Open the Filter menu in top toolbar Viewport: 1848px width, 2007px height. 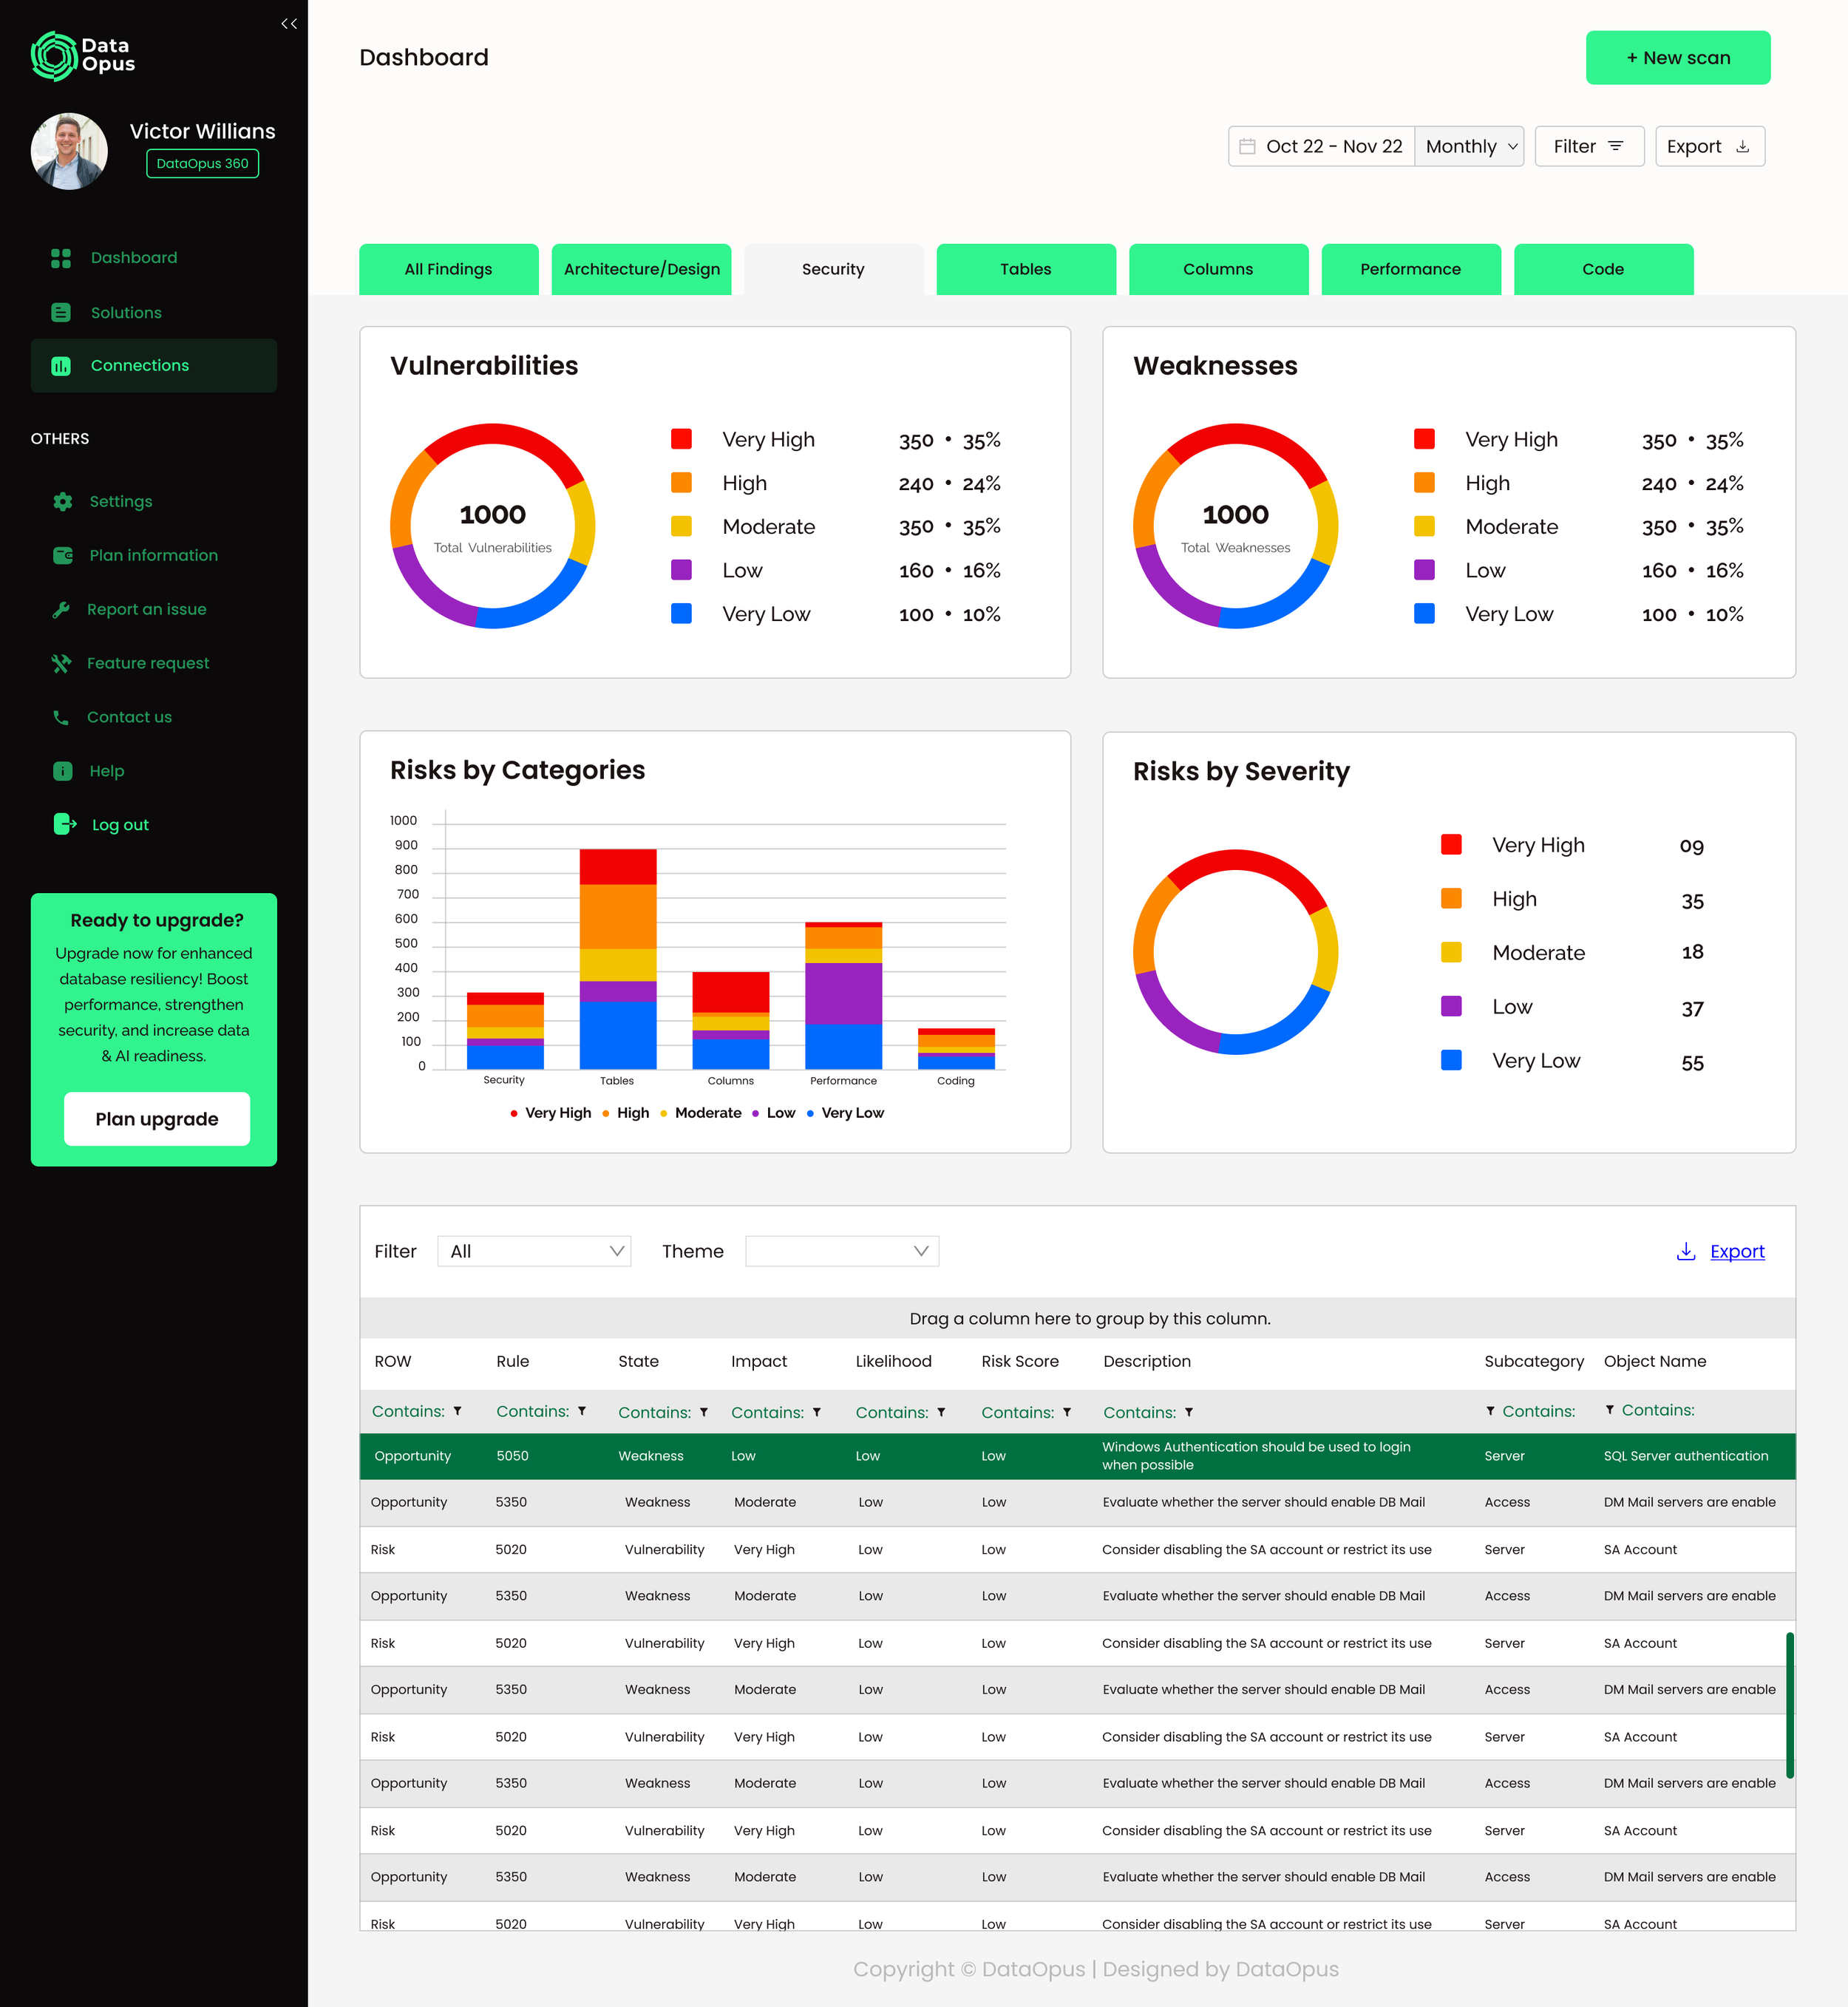point(1589,147)
